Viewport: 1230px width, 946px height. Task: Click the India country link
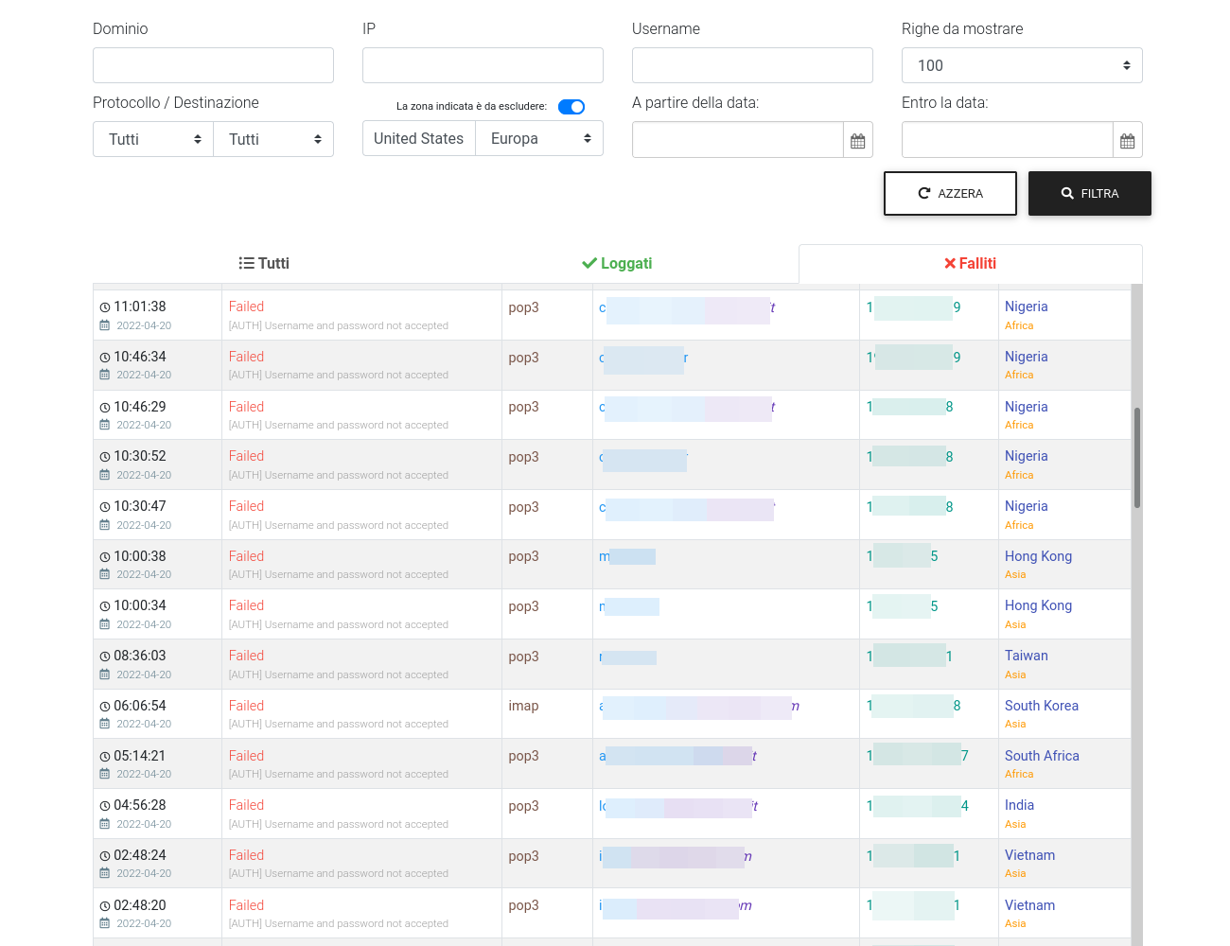(1019, 805)
